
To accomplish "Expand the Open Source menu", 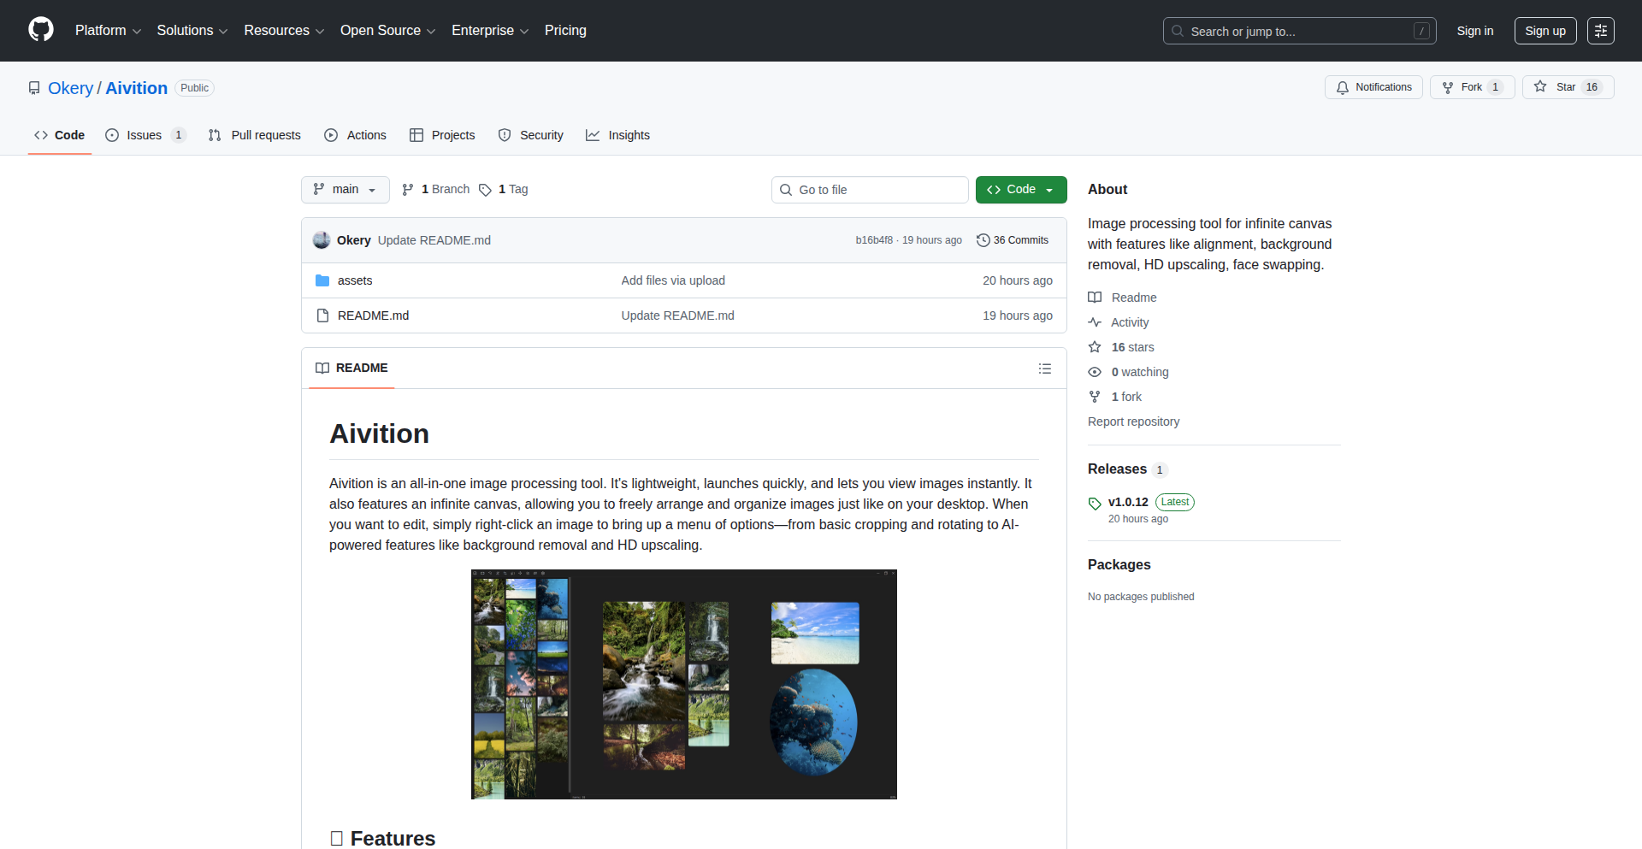I will click(387, 31).
